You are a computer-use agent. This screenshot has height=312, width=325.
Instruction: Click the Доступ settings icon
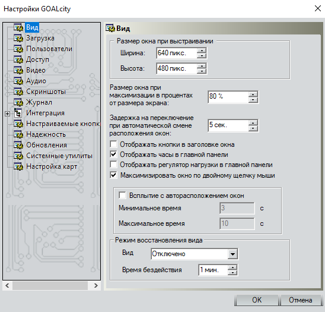[18, 59]
